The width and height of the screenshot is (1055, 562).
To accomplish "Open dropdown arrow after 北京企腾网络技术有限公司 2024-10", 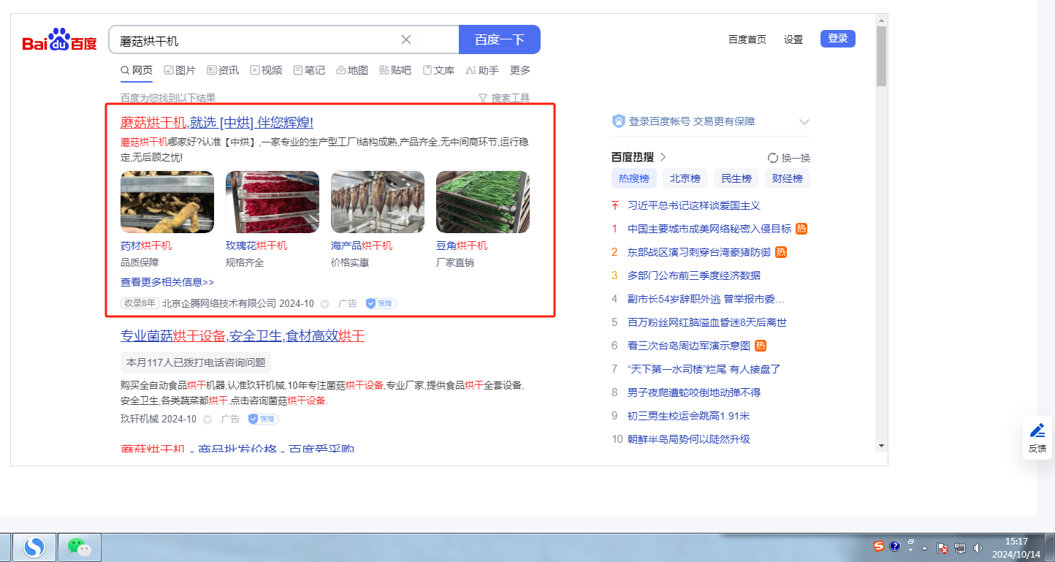I will 324,304.
